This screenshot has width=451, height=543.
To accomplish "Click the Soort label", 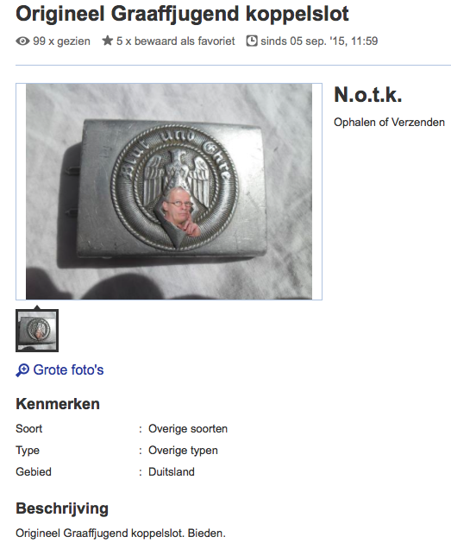I will coord(29,429).
